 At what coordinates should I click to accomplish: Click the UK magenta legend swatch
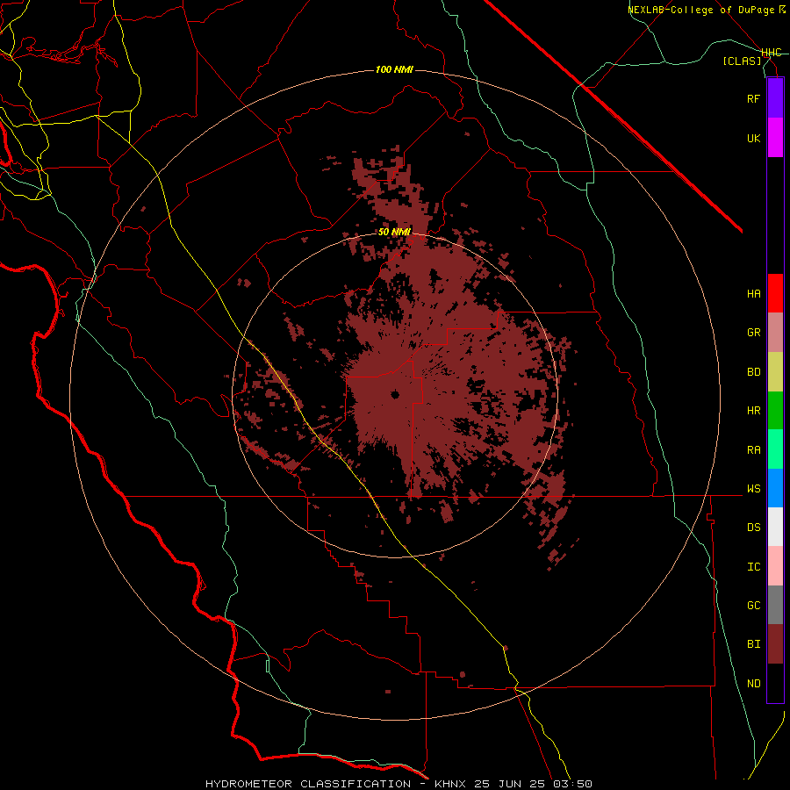775,138
